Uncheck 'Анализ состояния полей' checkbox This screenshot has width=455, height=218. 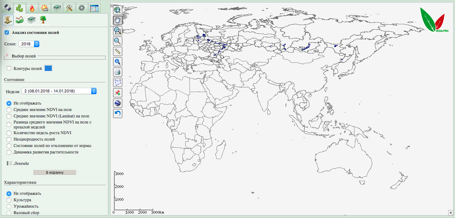(7, 32)
